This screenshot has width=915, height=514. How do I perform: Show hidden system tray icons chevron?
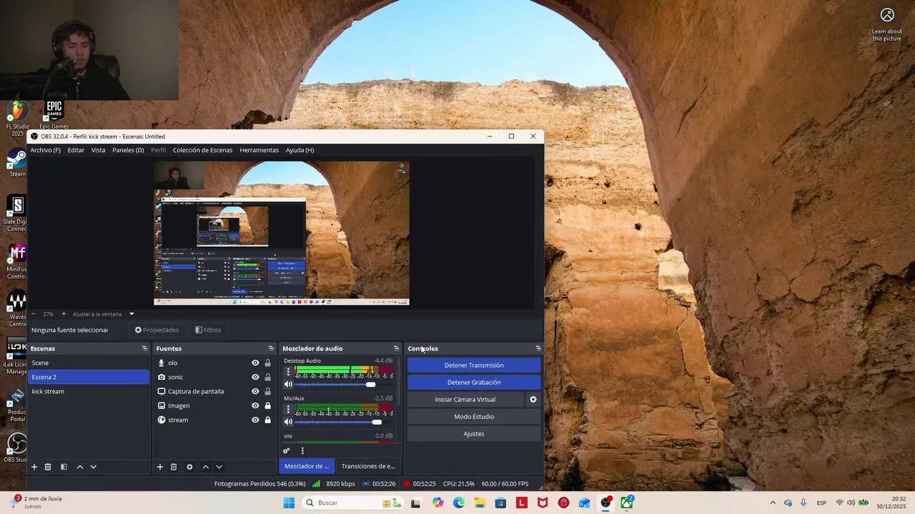point(773,503)
